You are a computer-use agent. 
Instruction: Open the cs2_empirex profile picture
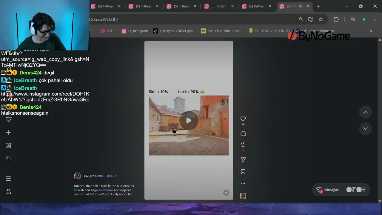(77, 176)
